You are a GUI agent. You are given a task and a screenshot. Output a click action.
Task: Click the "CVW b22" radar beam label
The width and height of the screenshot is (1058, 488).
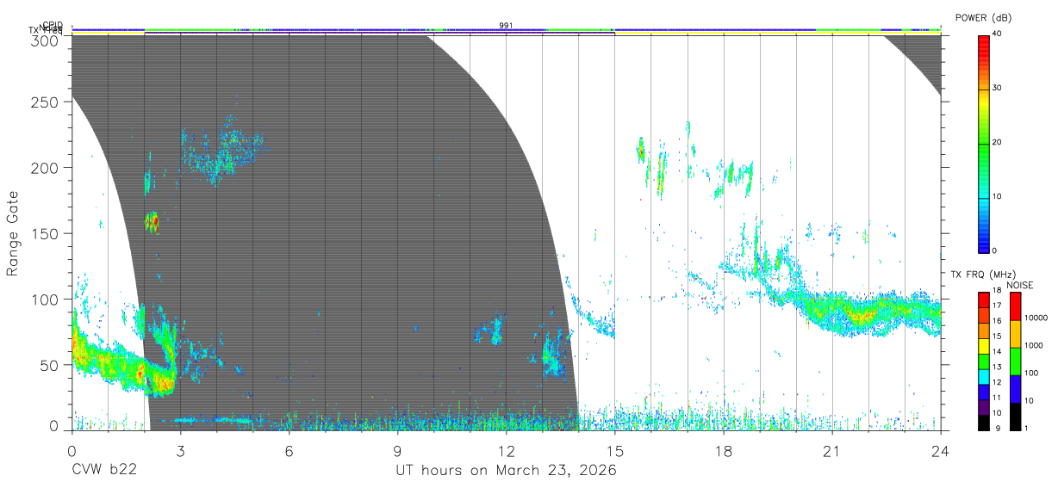[x=104, y=471]
